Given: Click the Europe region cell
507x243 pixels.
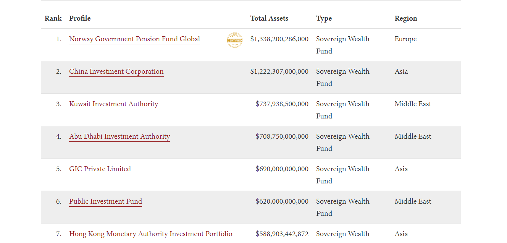Looking at the screenshot, I should pos(405,39).
